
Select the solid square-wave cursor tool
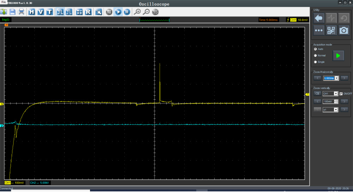coord(60,12)
